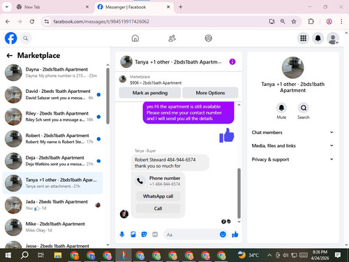
Task: Expand the Chat members section
Action: [x=292, y=132]
